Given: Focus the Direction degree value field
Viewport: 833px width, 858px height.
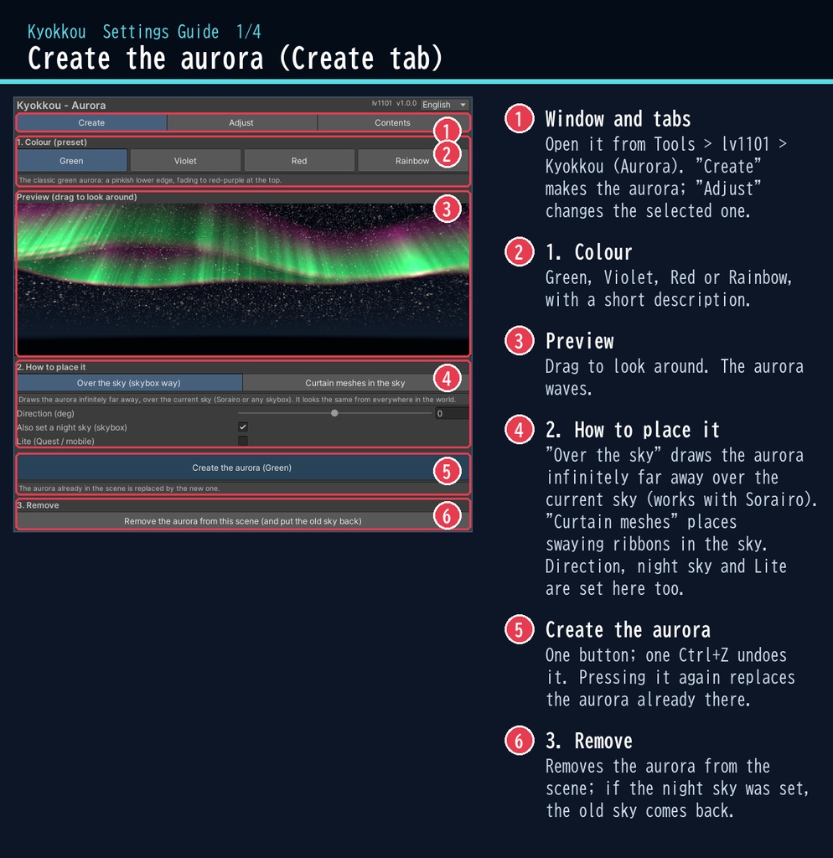Looking at the screenshot, I should (x=452, y=413).
